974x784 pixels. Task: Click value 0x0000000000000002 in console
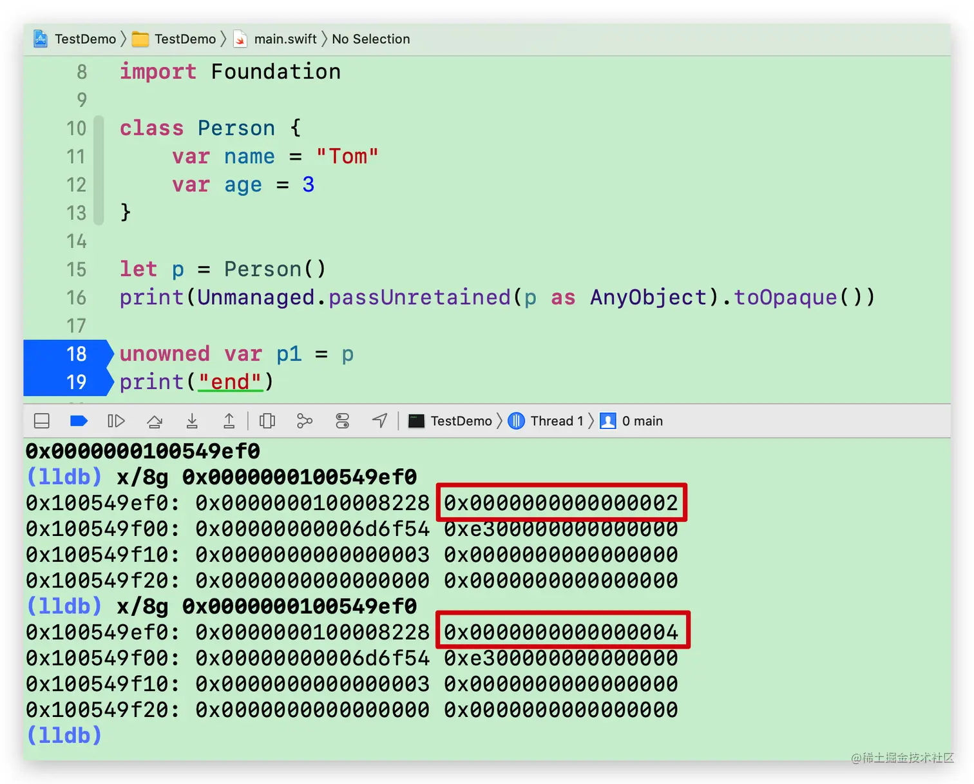click(x=561, y=502)
